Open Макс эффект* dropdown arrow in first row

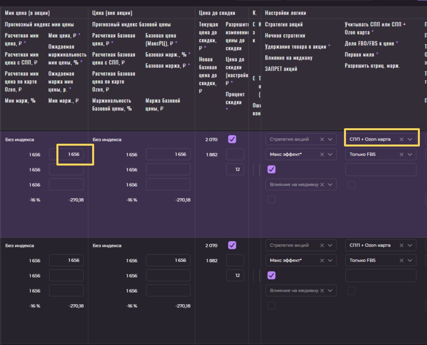330,154
